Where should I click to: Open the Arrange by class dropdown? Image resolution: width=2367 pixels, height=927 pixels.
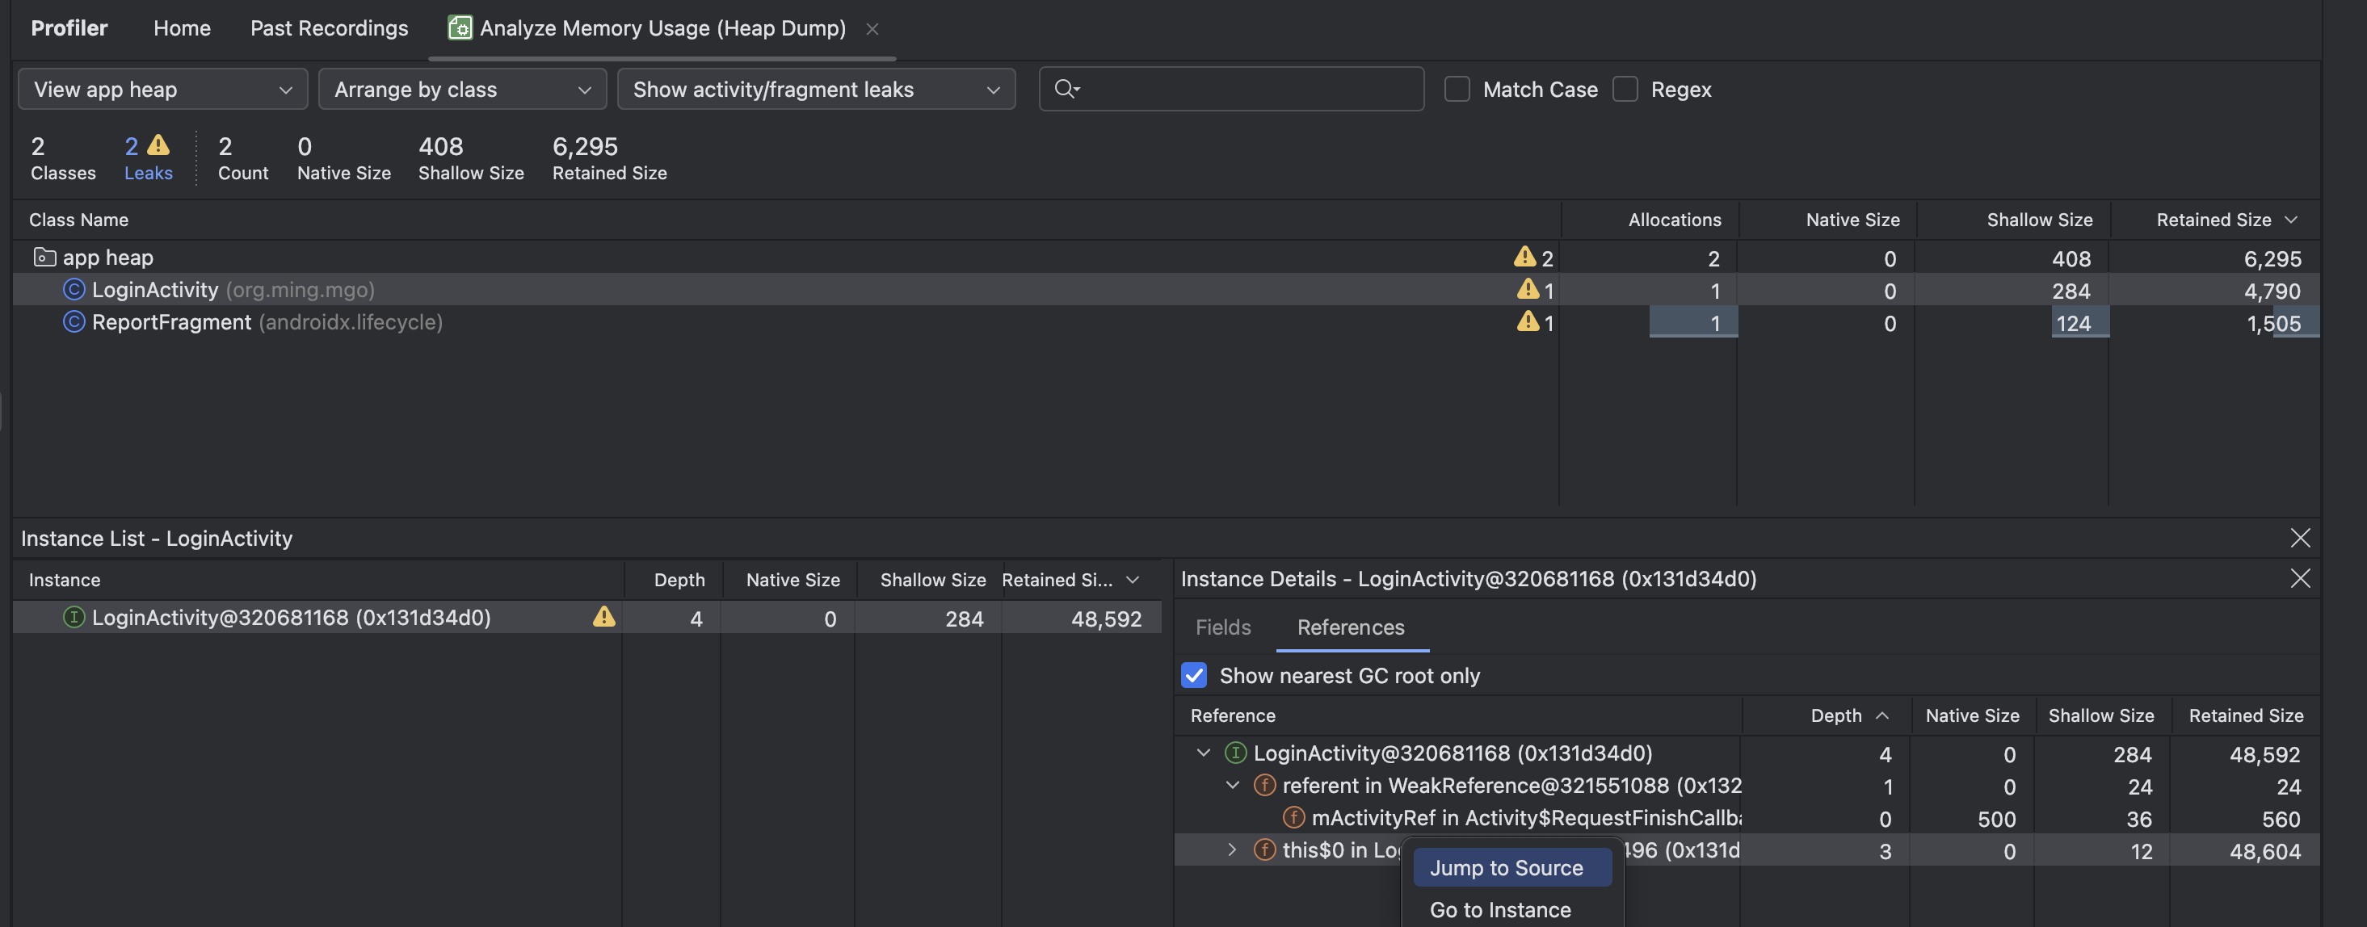pos(462,89)
